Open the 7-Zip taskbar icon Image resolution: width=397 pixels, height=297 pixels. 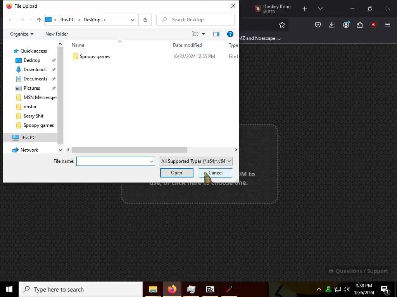click(210, 289)
